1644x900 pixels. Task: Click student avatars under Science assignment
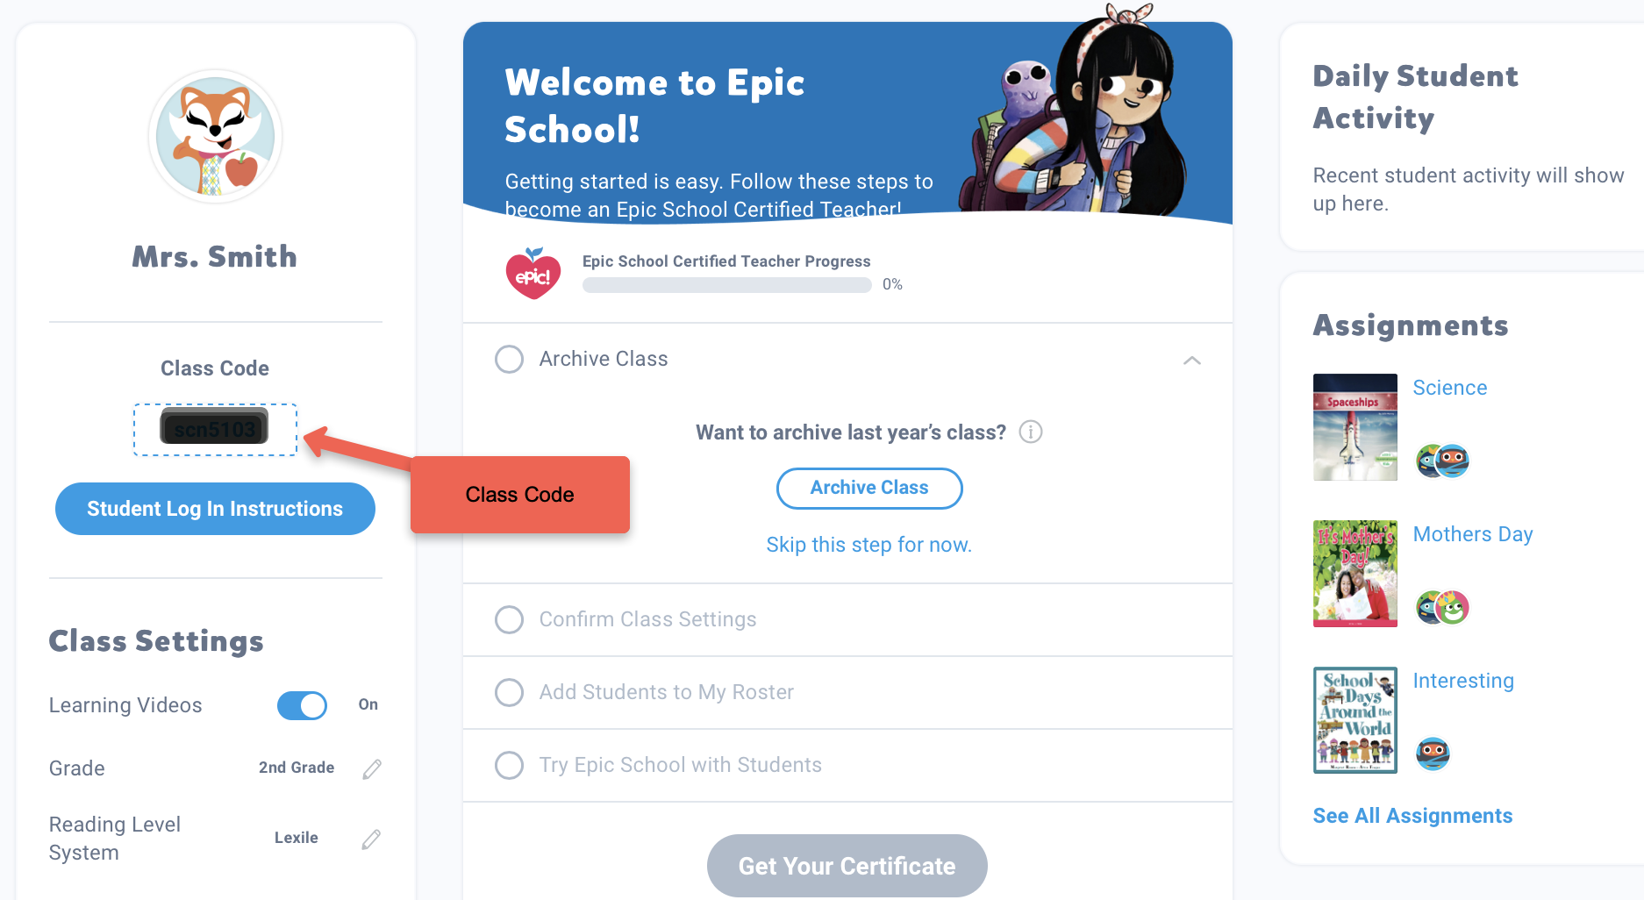pos(1442,461)
